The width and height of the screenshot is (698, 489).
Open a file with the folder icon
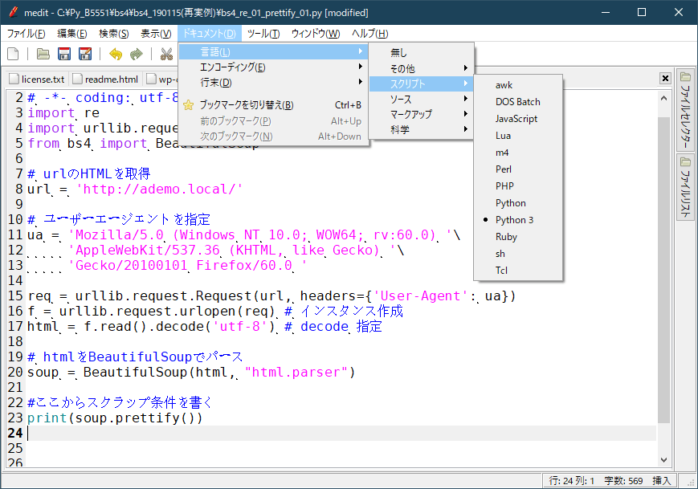[43, 54]
